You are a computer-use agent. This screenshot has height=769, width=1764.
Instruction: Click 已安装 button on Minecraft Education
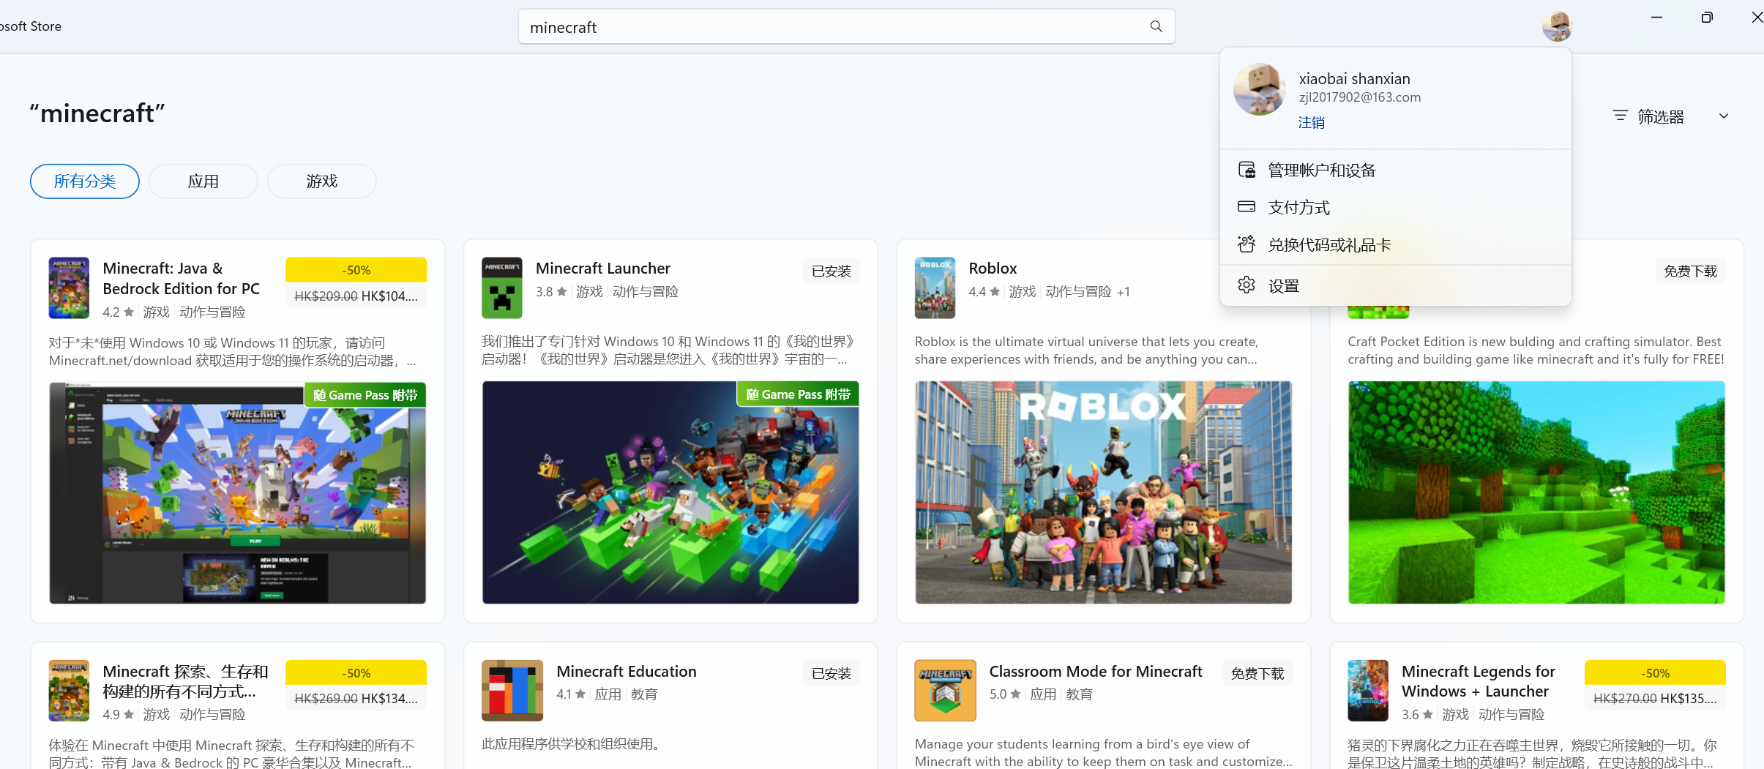831,673
